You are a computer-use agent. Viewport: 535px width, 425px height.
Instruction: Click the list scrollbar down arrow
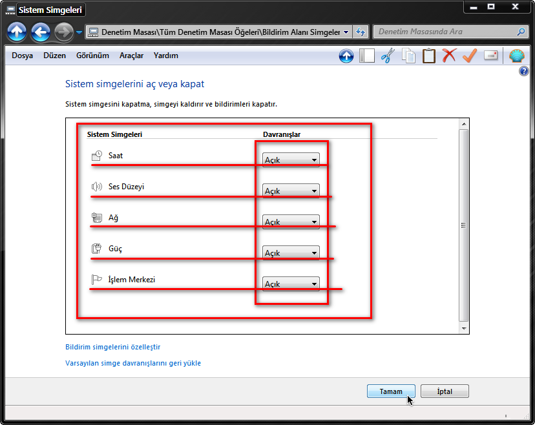pos(464,329)
